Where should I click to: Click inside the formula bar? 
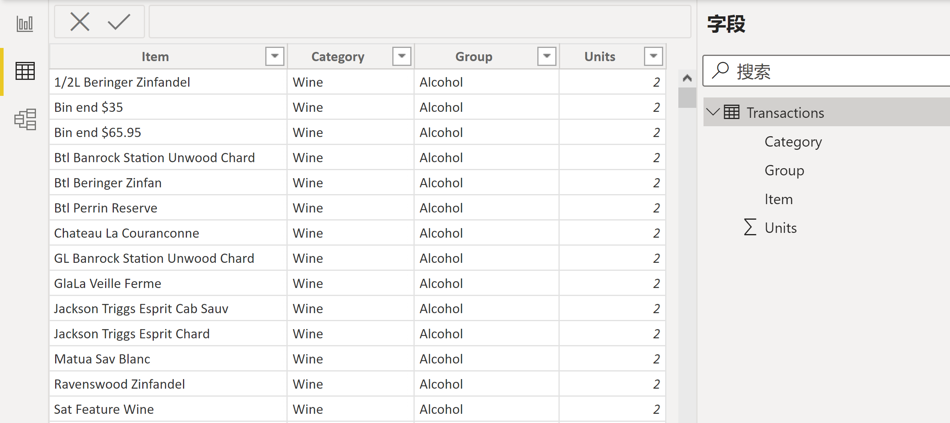[x=420, y=22]
